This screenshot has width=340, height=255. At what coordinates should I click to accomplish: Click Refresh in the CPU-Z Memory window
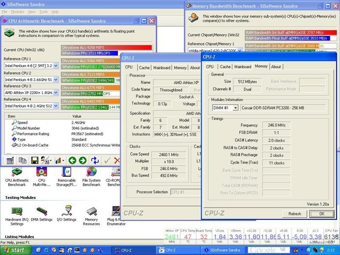point(295,214)
